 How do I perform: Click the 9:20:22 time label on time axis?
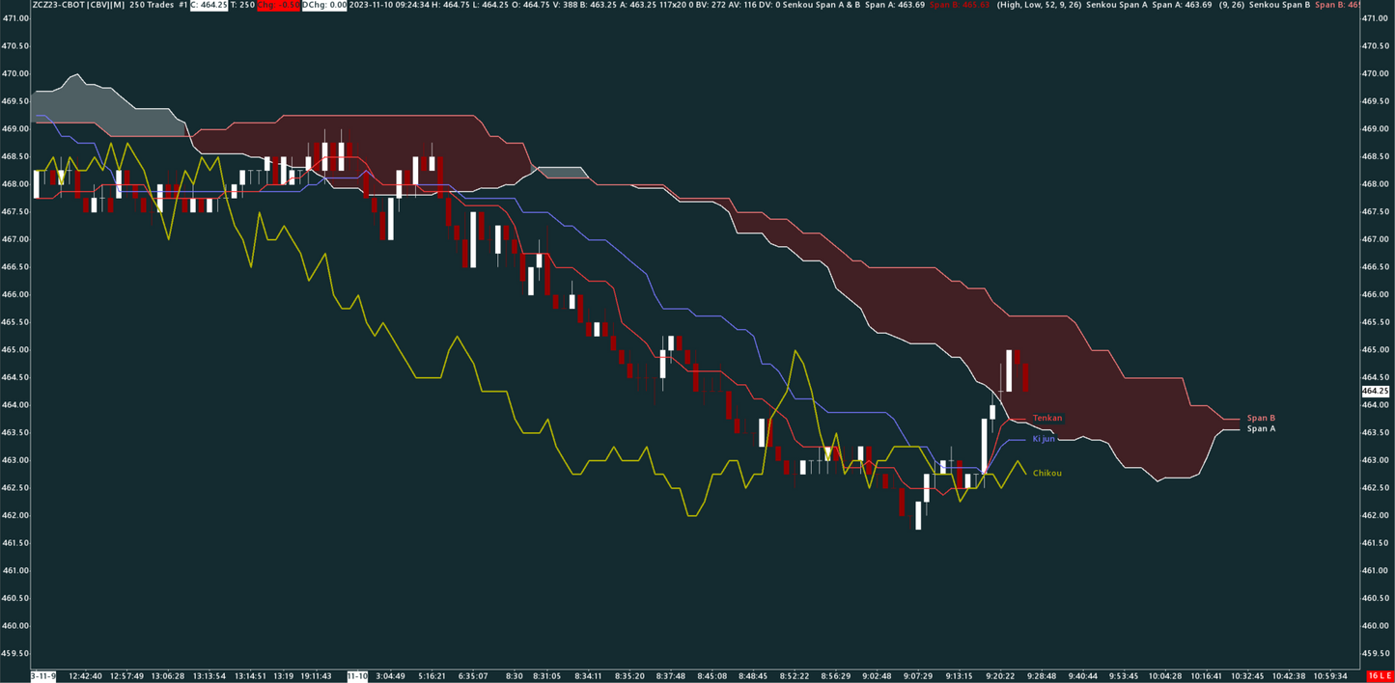point(999,676)
